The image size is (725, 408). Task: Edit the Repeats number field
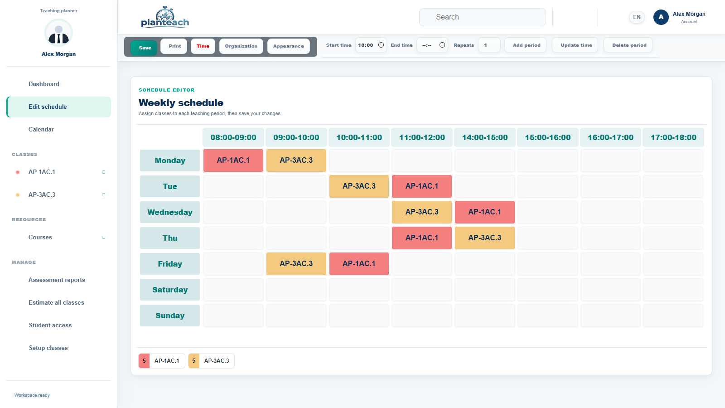point(489,45)
